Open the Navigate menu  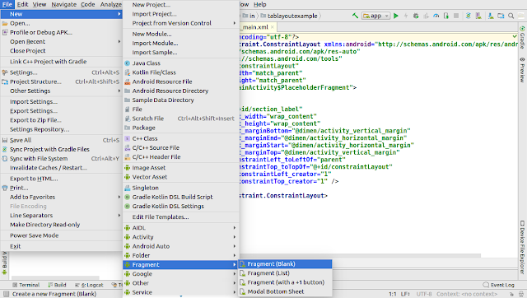(64, 4)
